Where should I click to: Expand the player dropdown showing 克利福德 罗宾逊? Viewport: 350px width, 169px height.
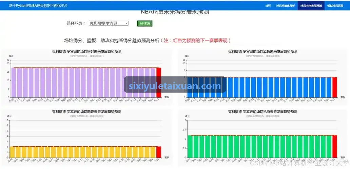[109, 23]
